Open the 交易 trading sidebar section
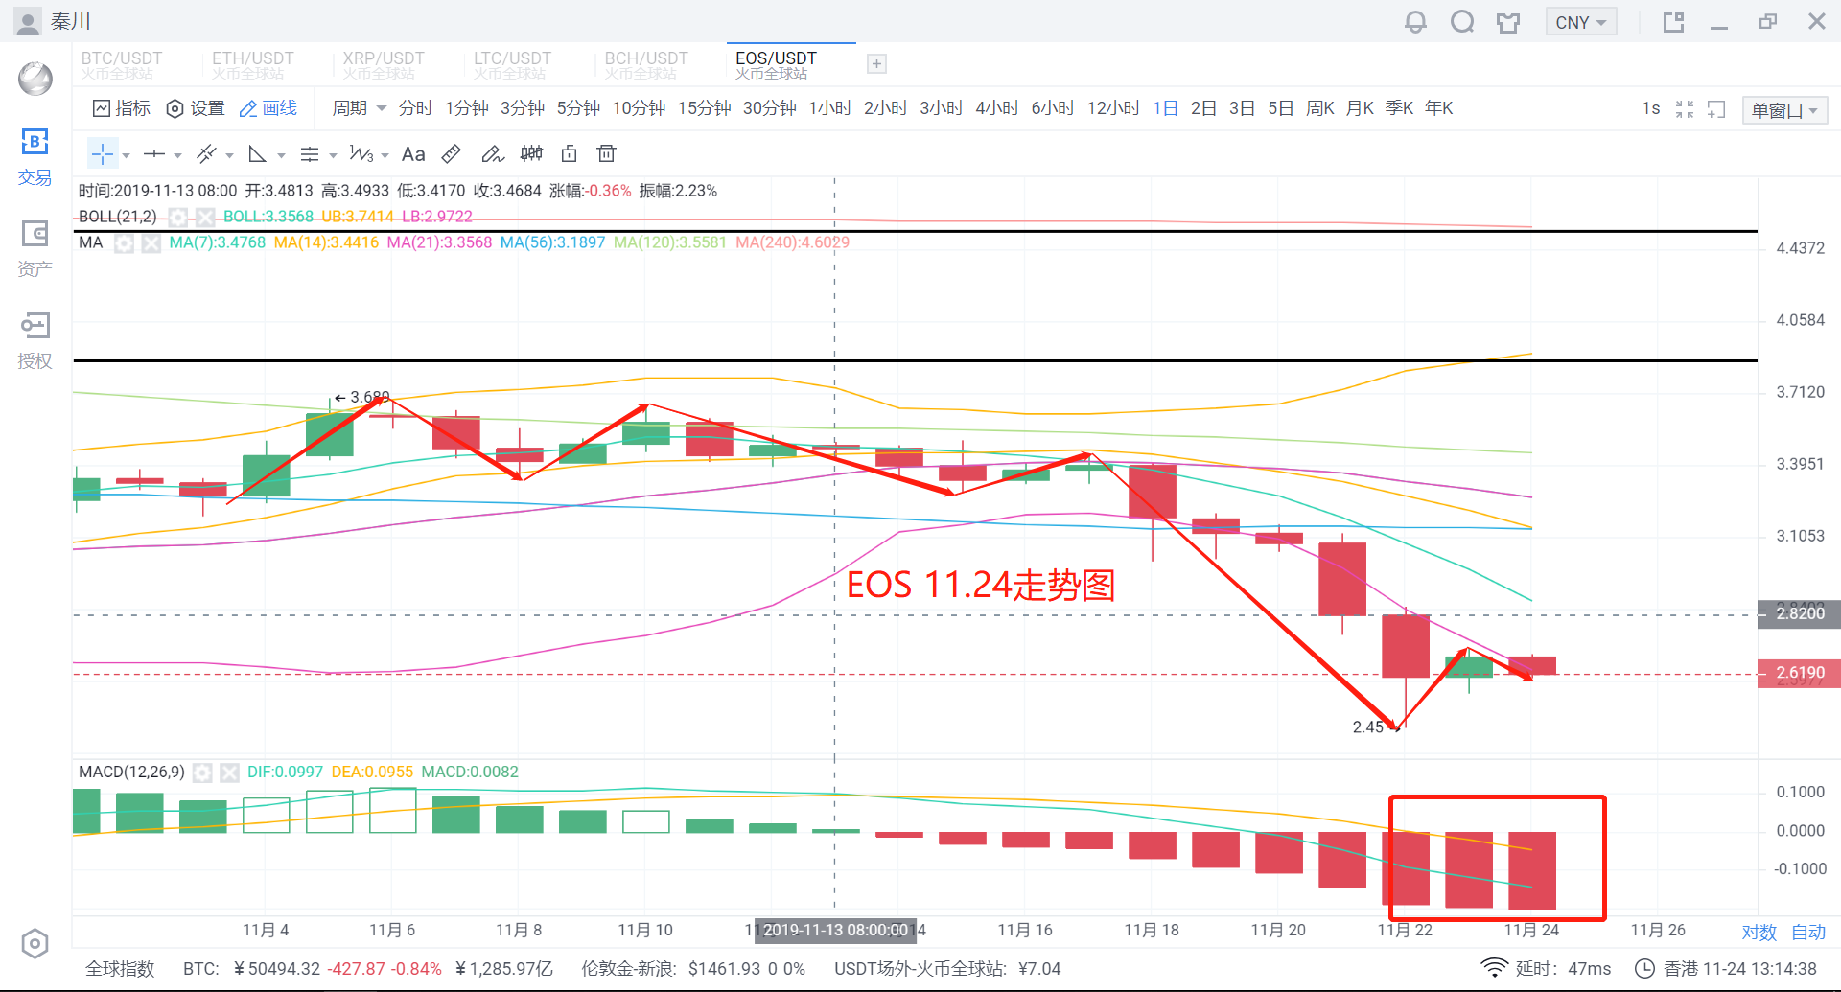Image resolution: width=1841 pixels, height=992 pixels. pos(35,157)
